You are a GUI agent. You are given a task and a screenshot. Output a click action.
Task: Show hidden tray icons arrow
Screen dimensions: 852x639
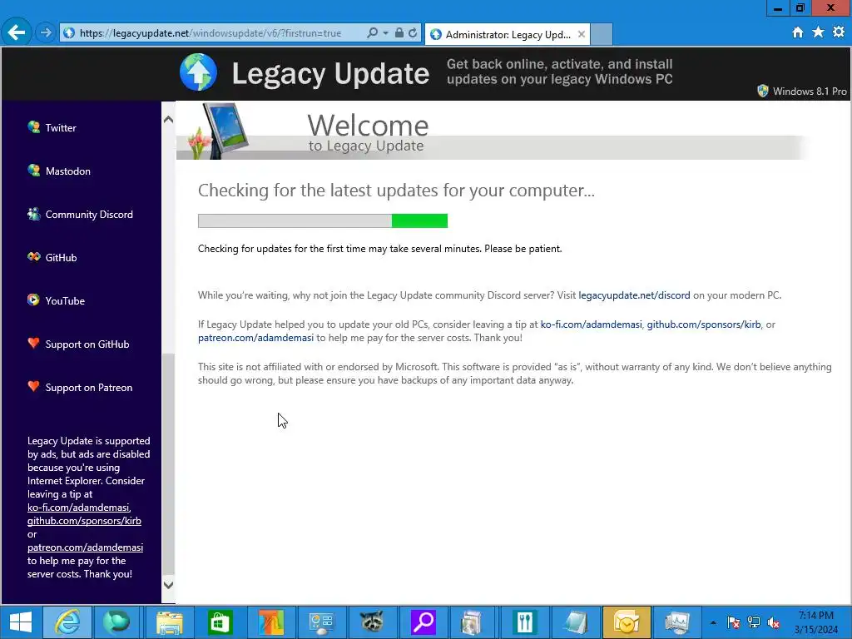point(713,622)
